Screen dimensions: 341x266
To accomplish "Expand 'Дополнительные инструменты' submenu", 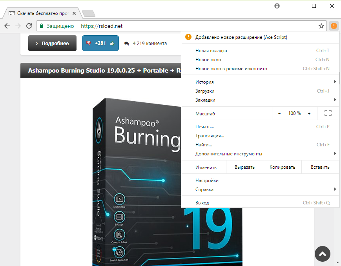I will (x=260, y=154).
